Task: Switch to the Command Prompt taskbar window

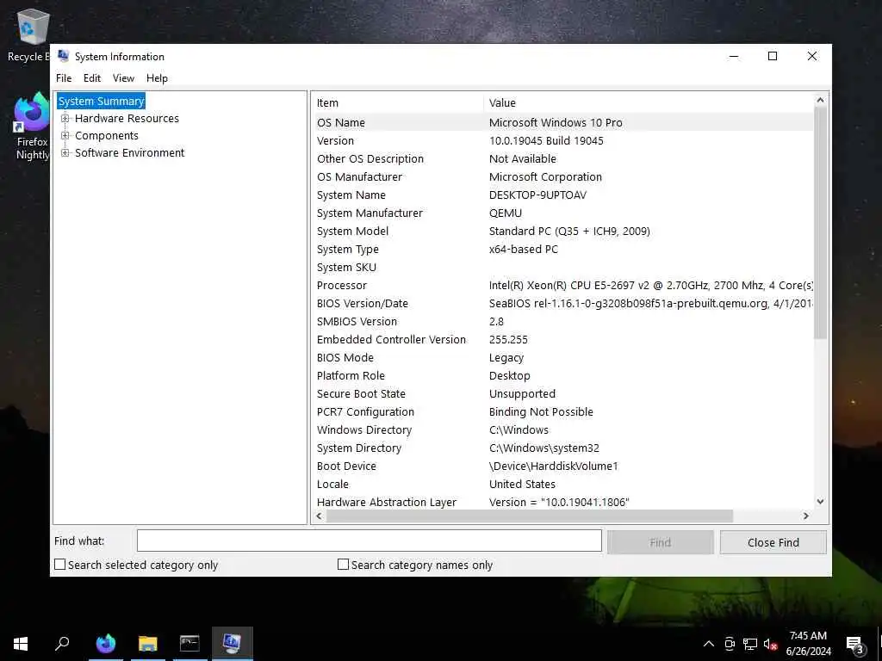Action: [x=189, y=644]
